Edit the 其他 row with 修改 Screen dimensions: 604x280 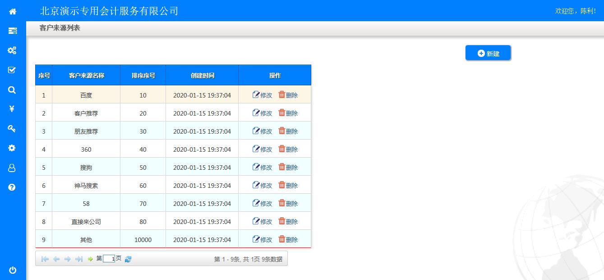(x=262, y=239)
